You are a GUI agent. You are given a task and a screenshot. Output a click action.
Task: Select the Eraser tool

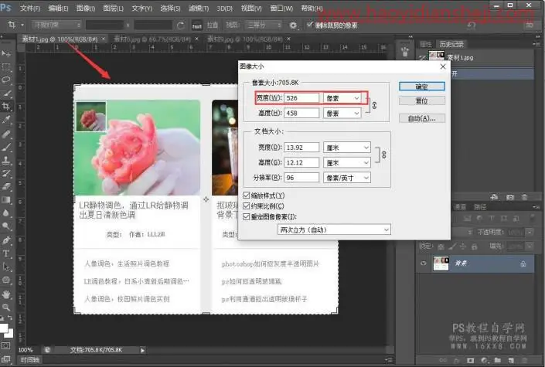(6, 187)
